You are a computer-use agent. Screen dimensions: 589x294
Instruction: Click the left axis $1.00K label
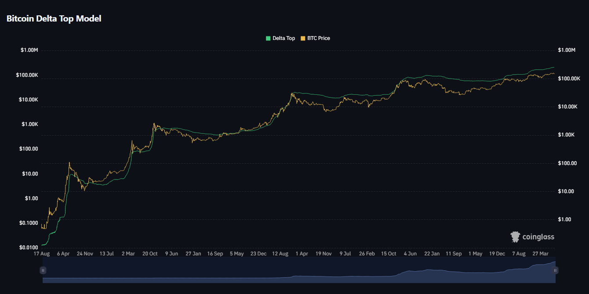click(x=29, y=124)
